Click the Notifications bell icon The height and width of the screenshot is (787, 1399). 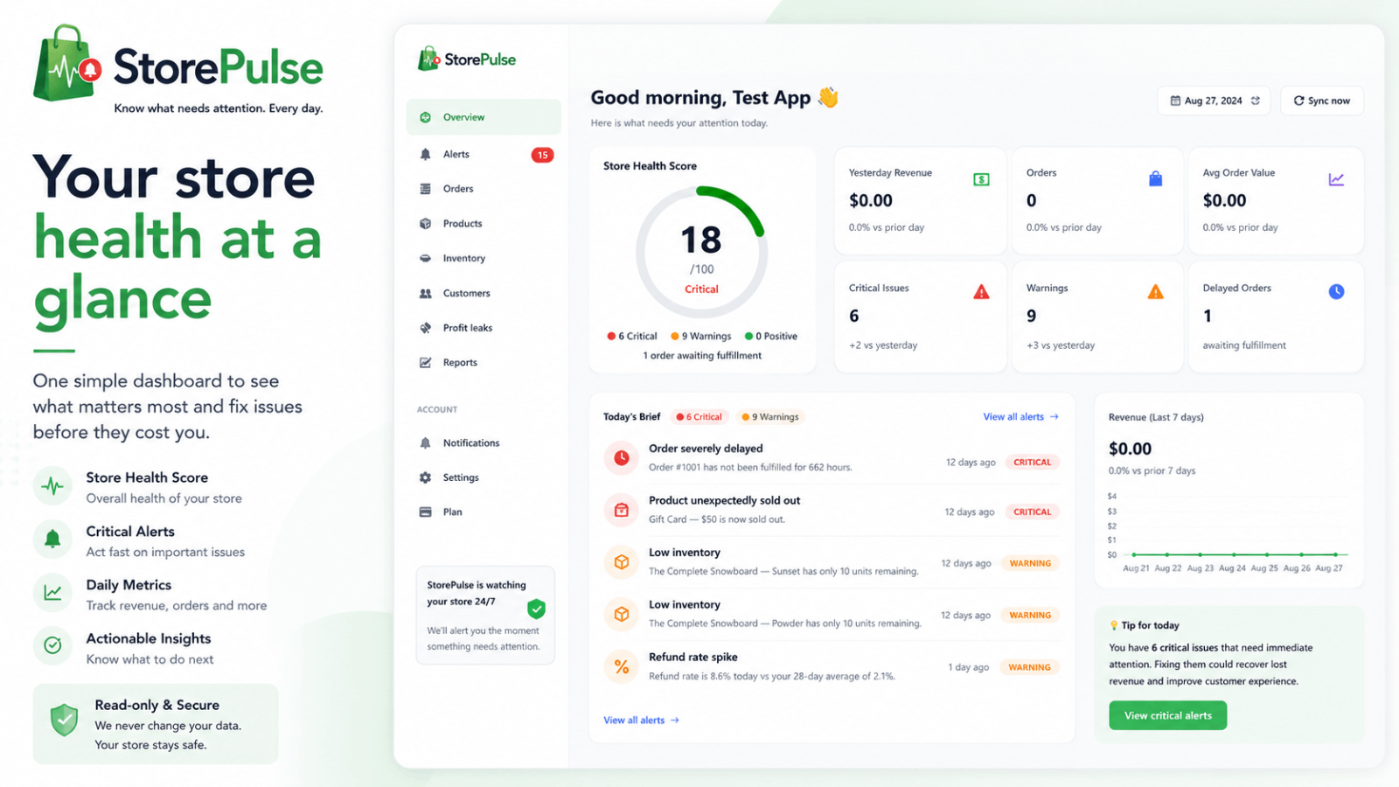click(425, 443)
